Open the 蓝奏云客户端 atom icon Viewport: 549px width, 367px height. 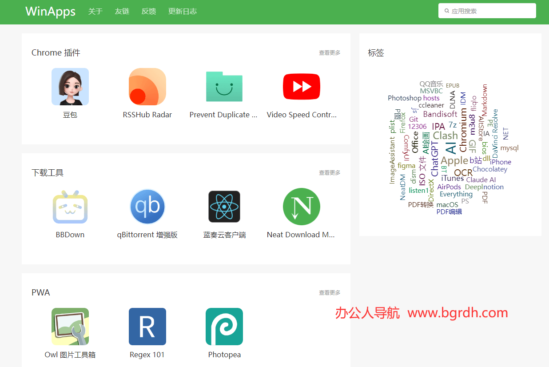(x=224, y=207)
